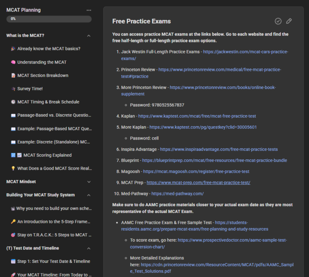This screenshot has height=277, width=309.
Task: Collapse the 'What is the MCAT?' section
Action: 89,36
